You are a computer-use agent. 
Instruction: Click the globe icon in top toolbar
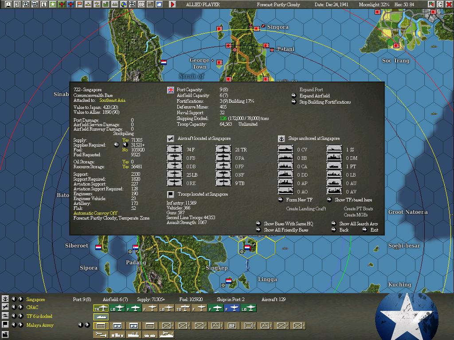point(123,4)
